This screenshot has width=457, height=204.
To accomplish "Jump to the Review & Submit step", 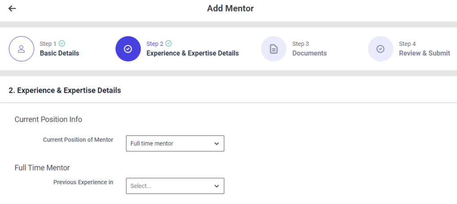I will point(424,53).
